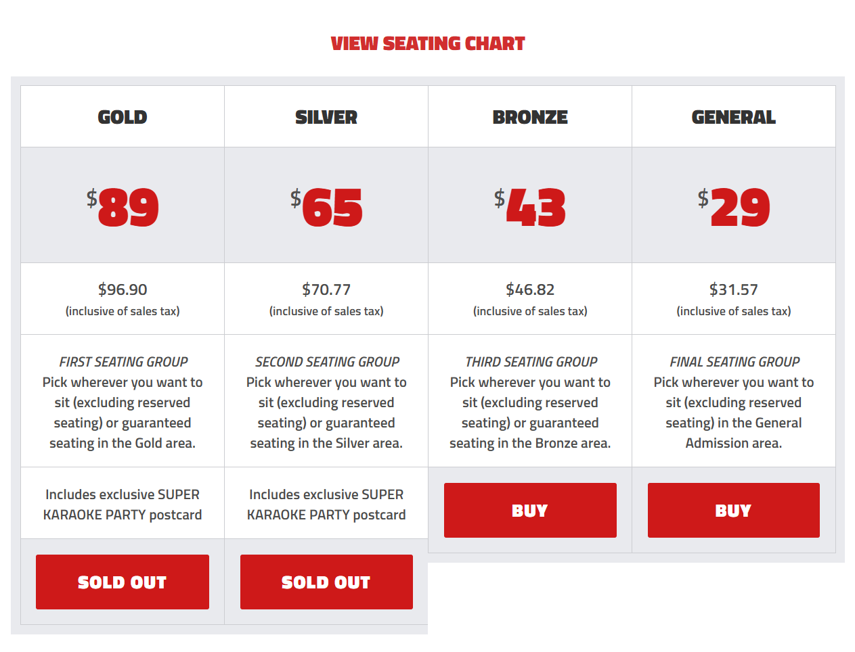Screen dimensions: 855x652
Task: Click the FIRST SEATING GROUP description
Action: (123, 402)
